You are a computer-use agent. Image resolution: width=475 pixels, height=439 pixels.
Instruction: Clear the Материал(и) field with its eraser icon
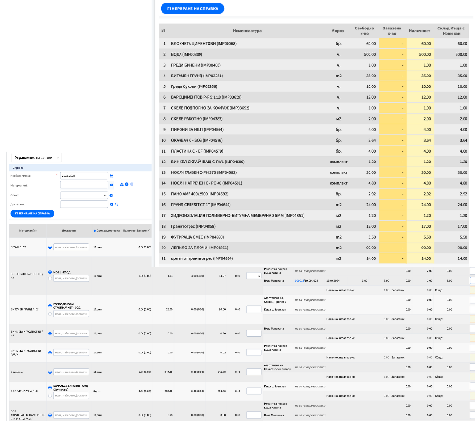tap(111, 185)
